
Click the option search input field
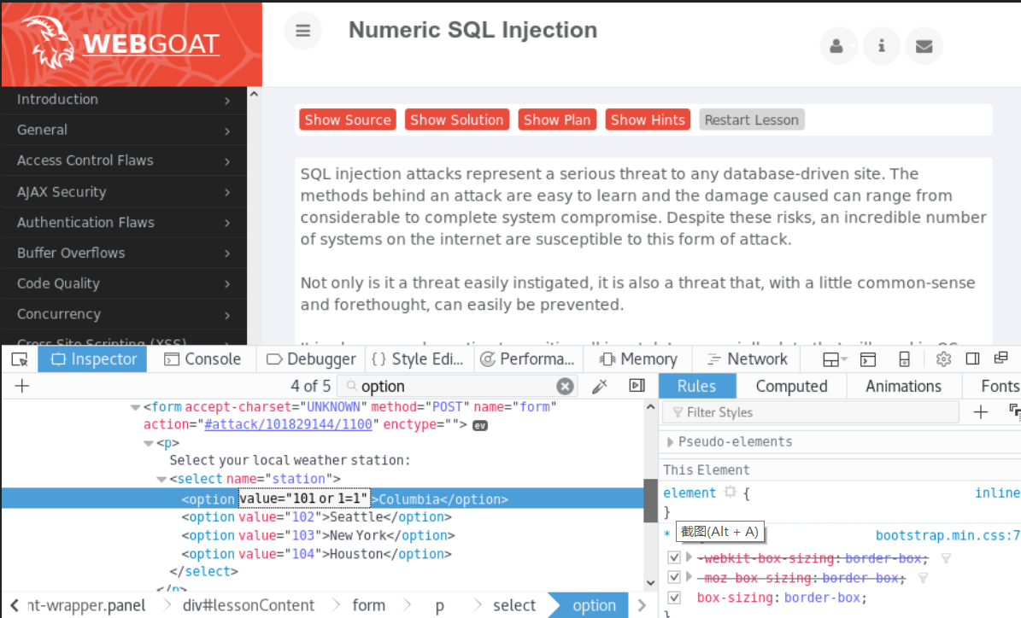(455, 387)
